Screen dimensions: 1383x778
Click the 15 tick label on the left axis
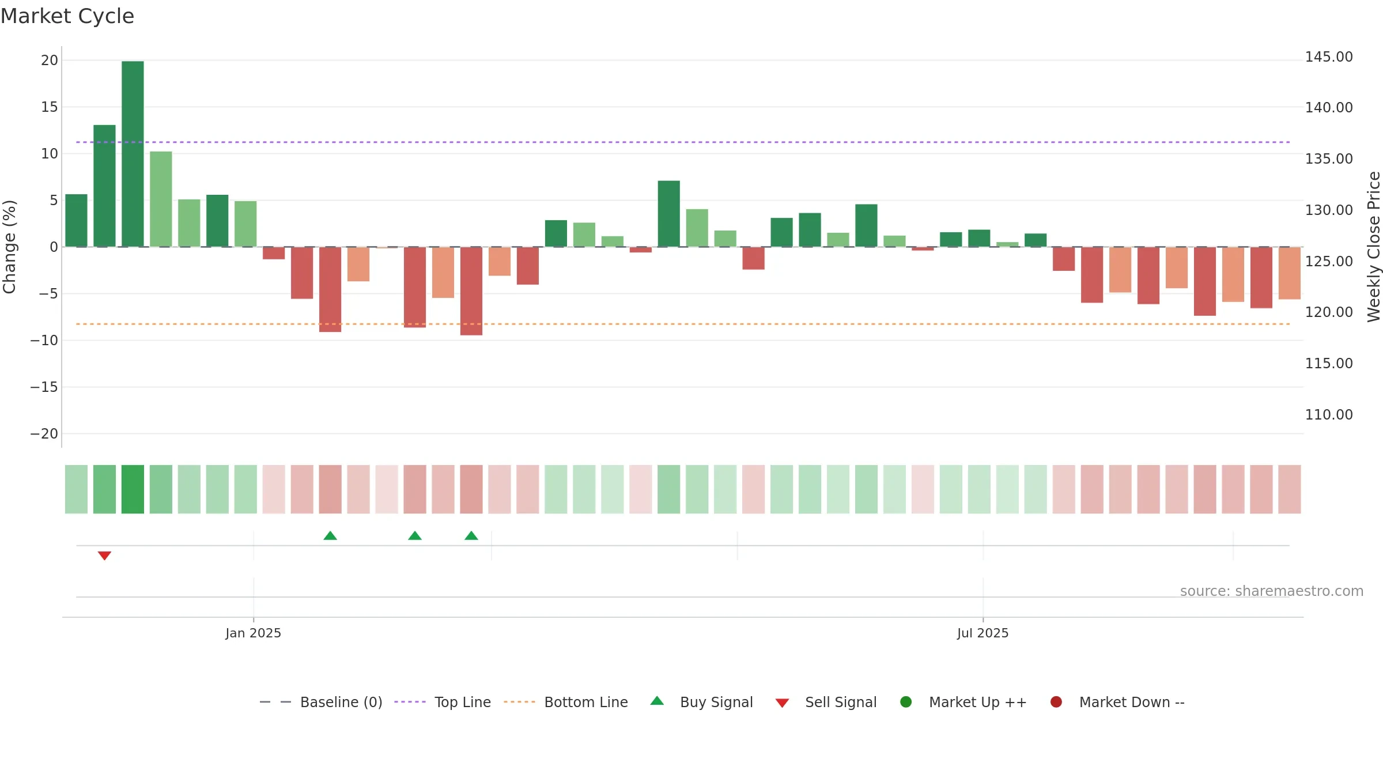click(x=50, y=107)
